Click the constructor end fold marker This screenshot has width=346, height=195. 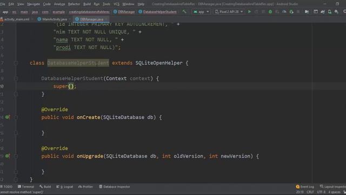click(16, 94)
